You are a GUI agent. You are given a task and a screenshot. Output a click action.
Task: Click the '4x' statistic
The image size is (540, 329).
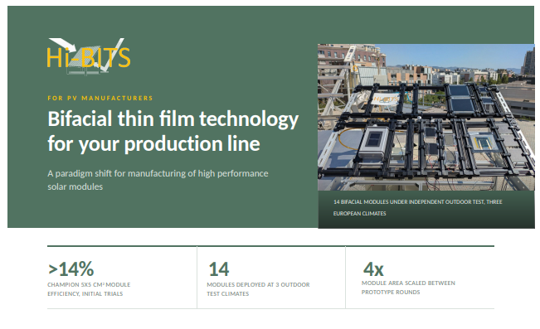[x=373, y=269]
